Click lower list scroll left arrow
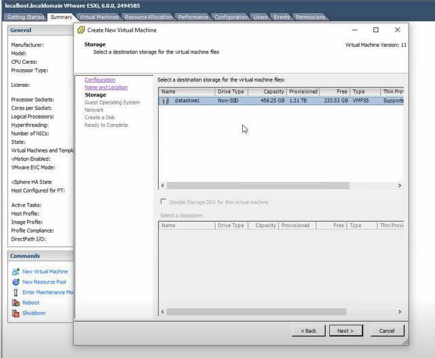The width and height of the screenshot is (435, 358). point(163,312)
